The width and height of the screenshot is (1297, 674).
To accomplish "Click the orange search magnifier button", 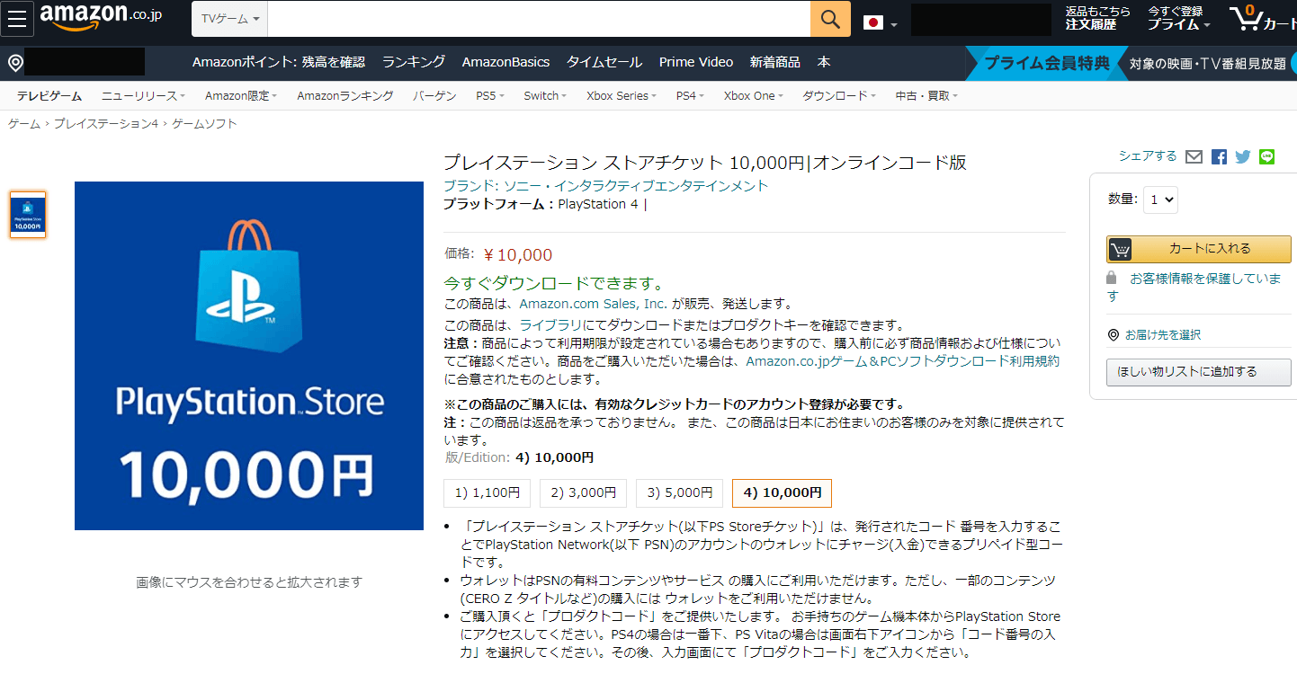I will [x=830, y=19].
